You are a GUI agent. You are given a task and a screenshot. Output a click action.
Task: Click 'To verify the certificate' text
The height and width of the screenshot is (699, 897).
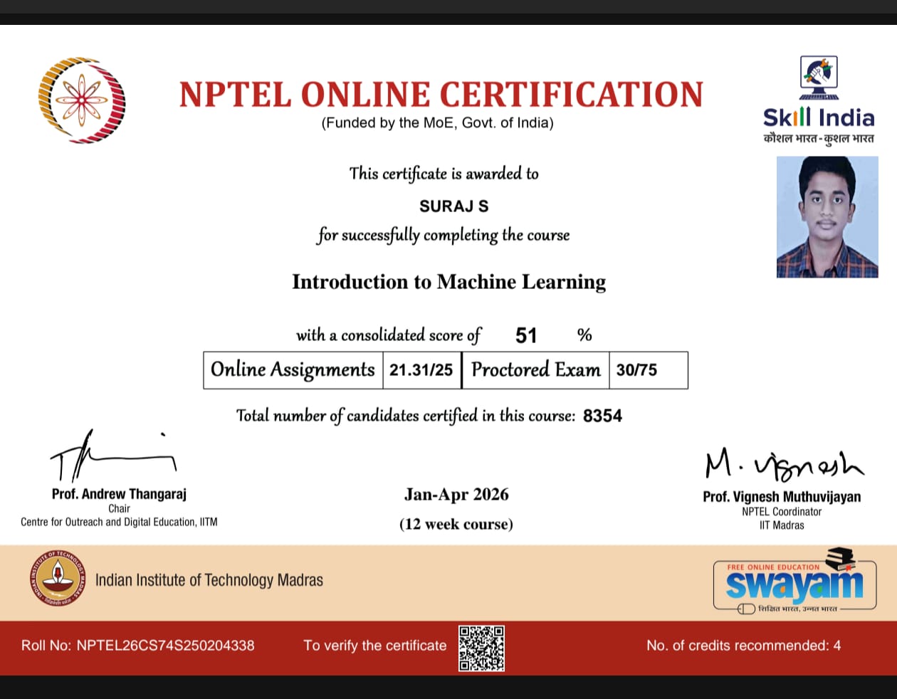tap(375, 646)
